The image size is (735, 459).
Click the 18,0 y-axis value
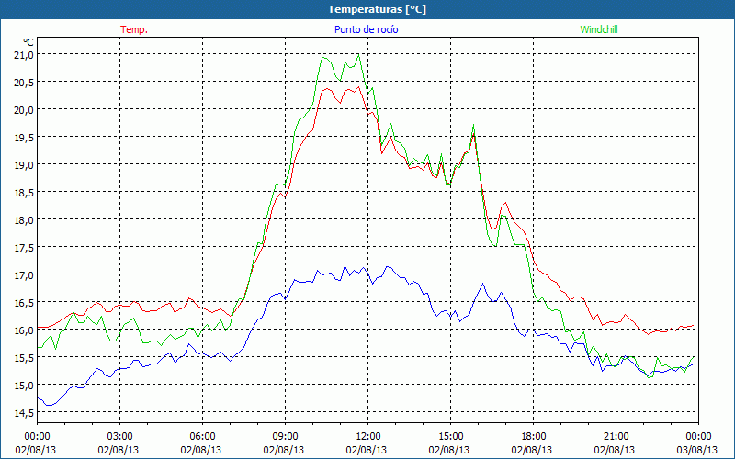coord(24,219)
